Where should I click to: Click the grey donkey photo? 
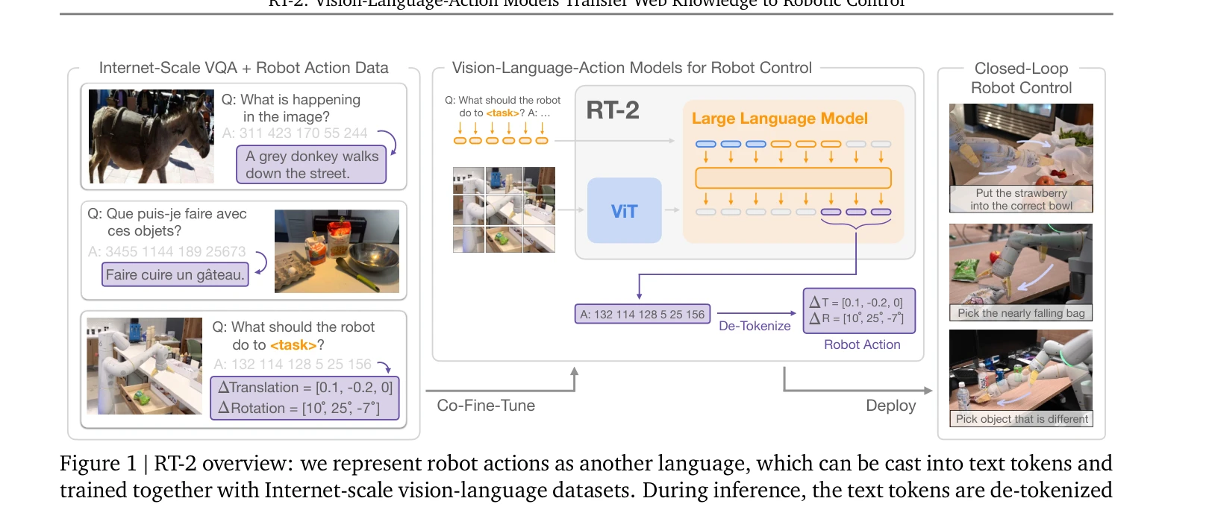[x=151, y=136]
